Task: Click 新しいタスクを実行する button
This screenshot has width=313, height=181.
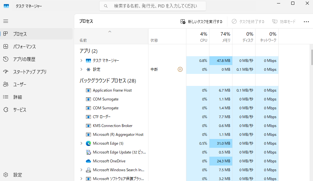Action: point(201,21)
